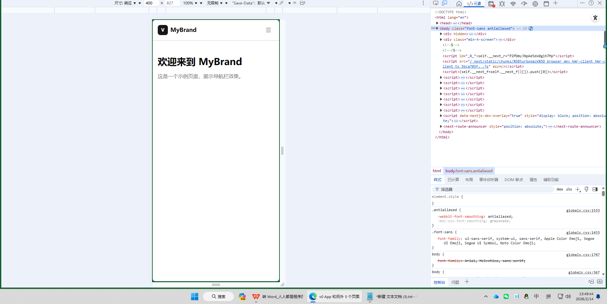Screen dimensions: 607x304
Task: Edit the width field showing 400
Action: click(x=151, y=3)
